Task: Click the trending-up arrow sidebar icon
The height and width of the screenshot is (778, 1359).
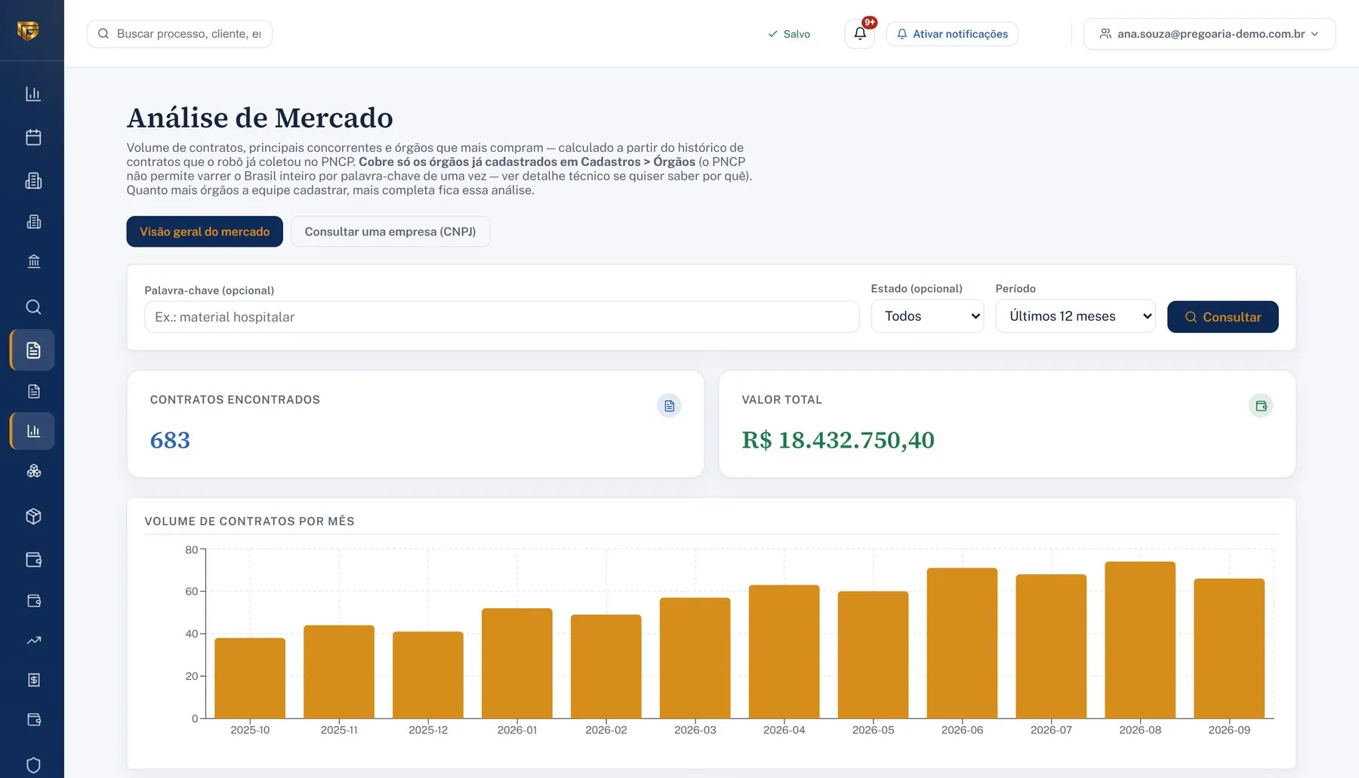Action: 33,640
